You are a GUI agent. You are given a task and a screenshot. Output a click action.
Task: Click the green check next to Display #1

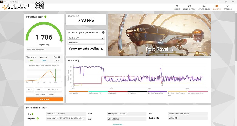tap(38, 119)
